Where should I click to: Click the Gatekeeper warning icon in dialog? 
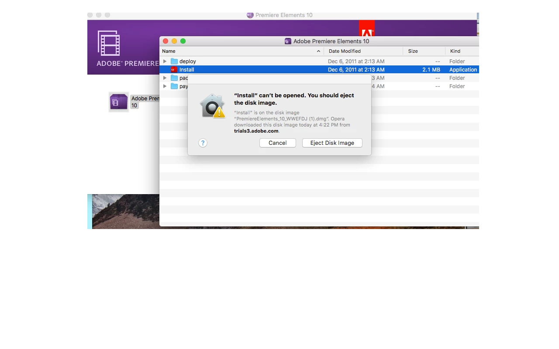point(213,106)
